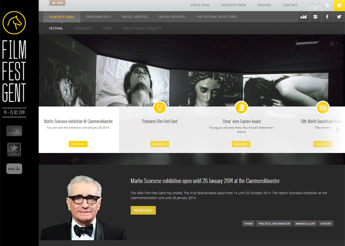The width and height of the screenshot is (345, 246).
Task: Click the 13th World Soundtrack Awards title
Action: 322,121
